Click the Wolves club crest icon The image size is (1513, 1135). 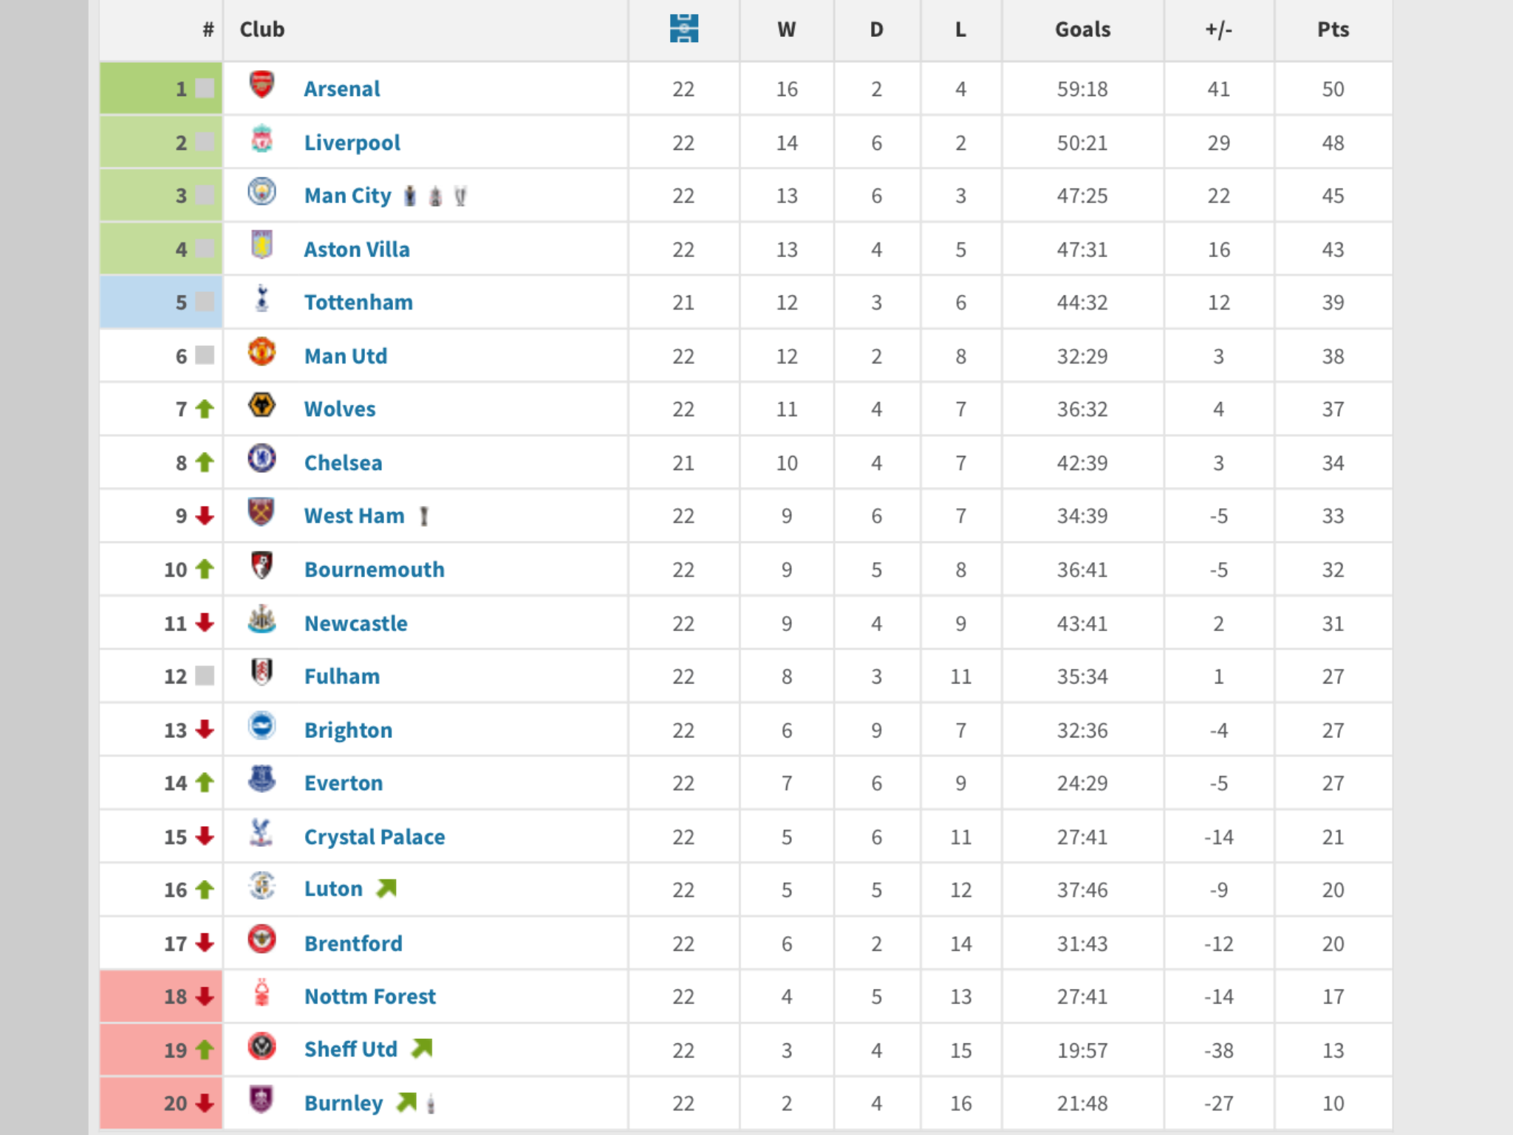pyautogui.click(x=262, y=406)
